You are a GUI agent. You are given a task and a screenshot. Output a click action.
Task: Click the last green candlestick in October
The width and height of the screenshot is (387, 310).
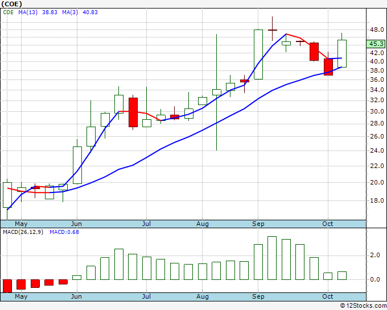coord(342,53)
